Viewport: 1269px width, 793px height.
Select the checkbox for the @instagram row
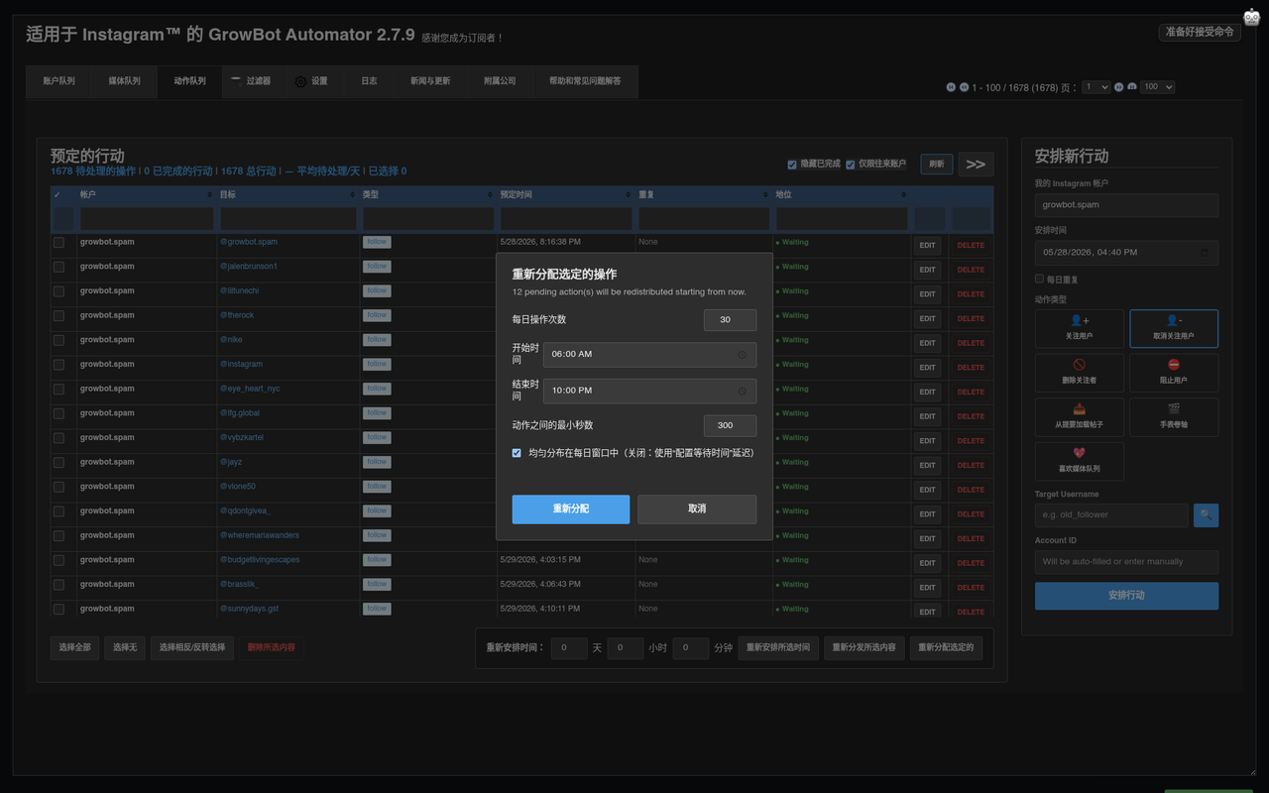tap(58, 365)
